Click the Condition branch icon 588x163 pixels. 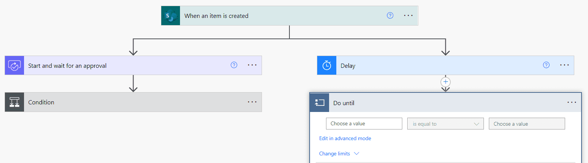point(14,102)
